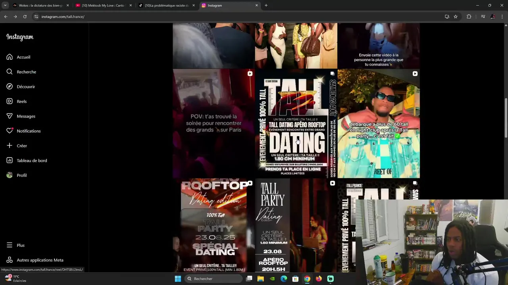
Task: Go forward in browser history
Action: tap(15, 17)
